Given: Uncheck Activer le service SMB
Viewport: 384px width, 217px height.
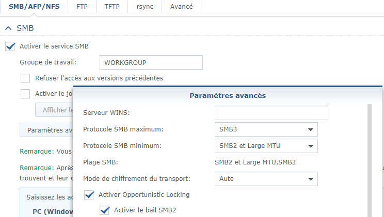Looking at the screenshot, I should point(10,46).
